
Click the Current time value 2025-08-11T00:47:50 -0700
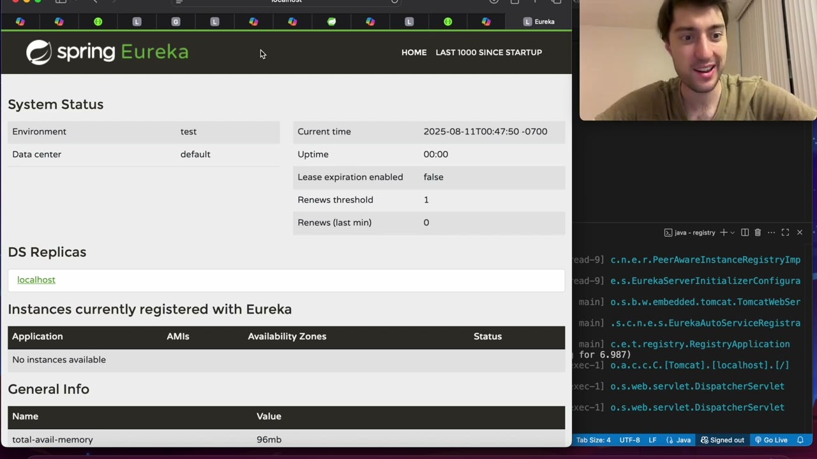tap(485, 131)
